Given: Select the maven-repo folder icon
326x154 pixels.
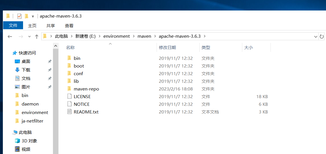Looking at the screenshot, I should coord(69,89).
